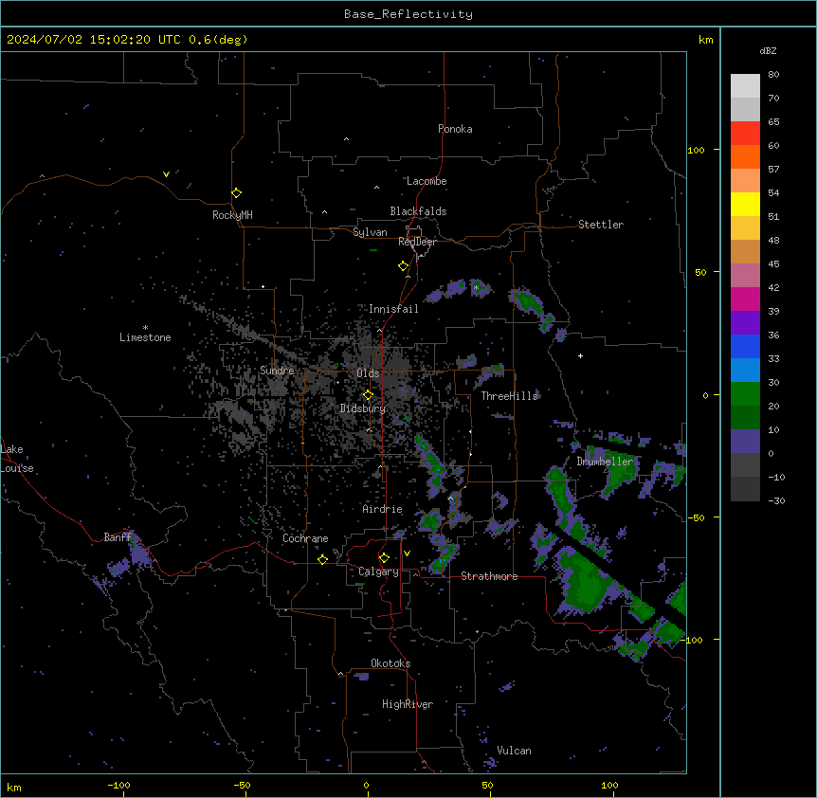
Task: Click the km label at top right
Action: (x=706, y=40)
